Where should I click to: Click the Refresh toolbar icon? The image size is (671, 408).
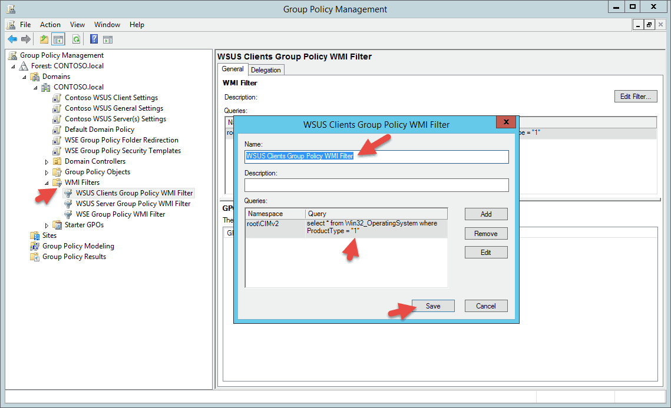76,39
